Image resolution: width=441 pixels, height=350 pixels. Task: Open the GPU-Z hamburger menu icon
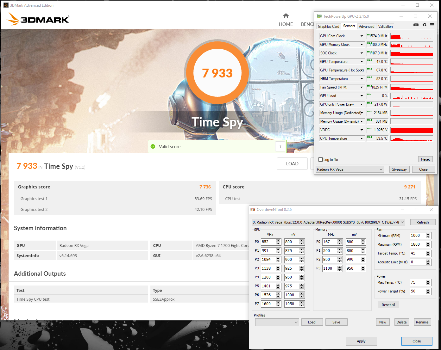click(x=432, y=25)
